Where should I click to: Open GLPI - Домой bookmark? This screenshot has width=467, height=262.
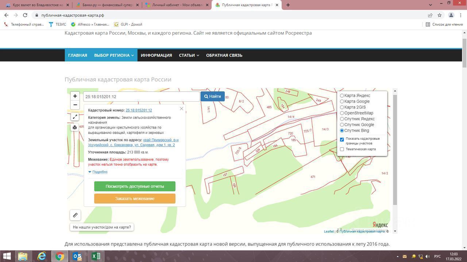click(128, 24)
